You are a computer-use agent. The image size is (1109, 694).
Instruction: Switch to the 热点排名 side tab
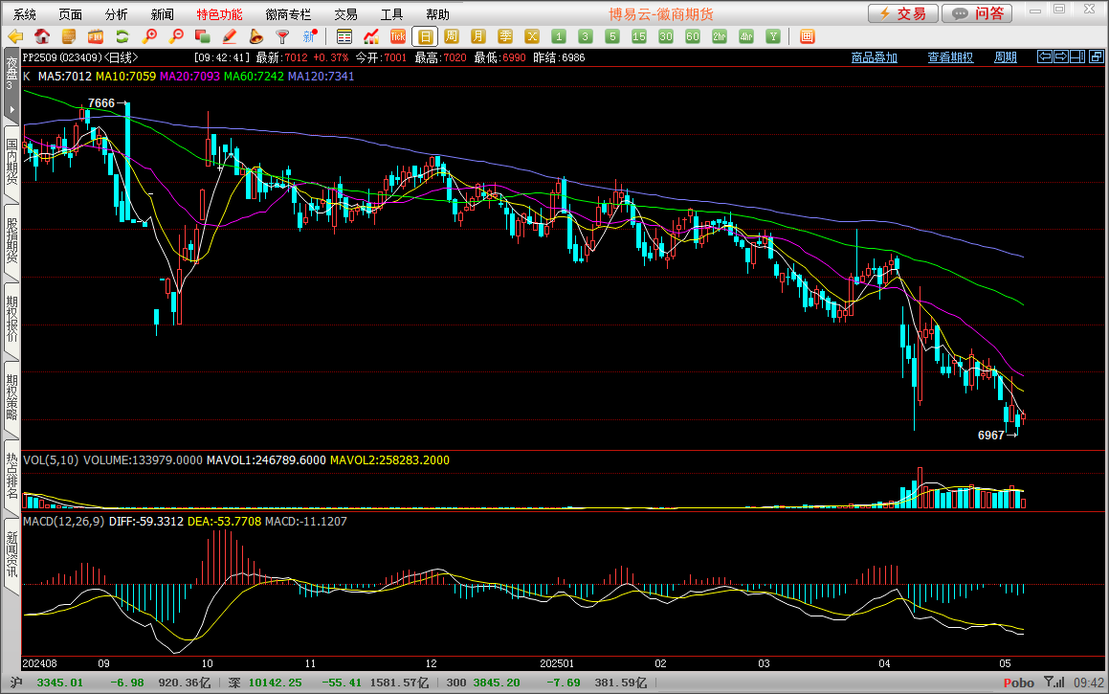11,476
